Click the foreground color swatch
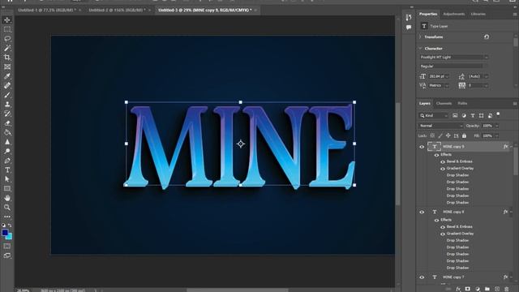 (x=5, y=233)
